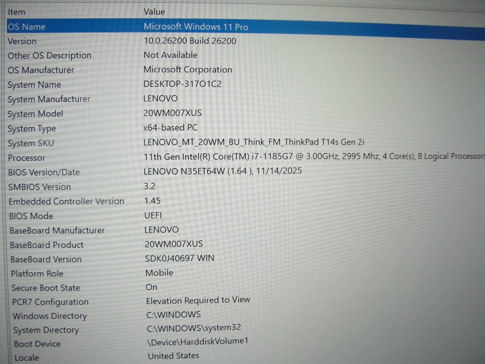Select the Locale row label
Image resolution: width=485 pixels, height=364 pixels.
[27, 358]
